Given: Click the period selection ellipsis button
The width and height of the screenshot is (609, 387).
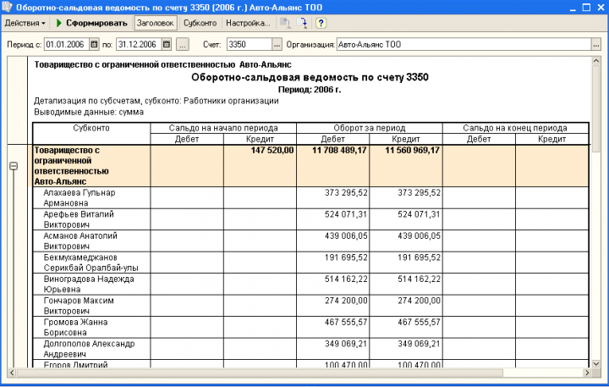Looking at the screenshot, I should click(x=183, y=44).
